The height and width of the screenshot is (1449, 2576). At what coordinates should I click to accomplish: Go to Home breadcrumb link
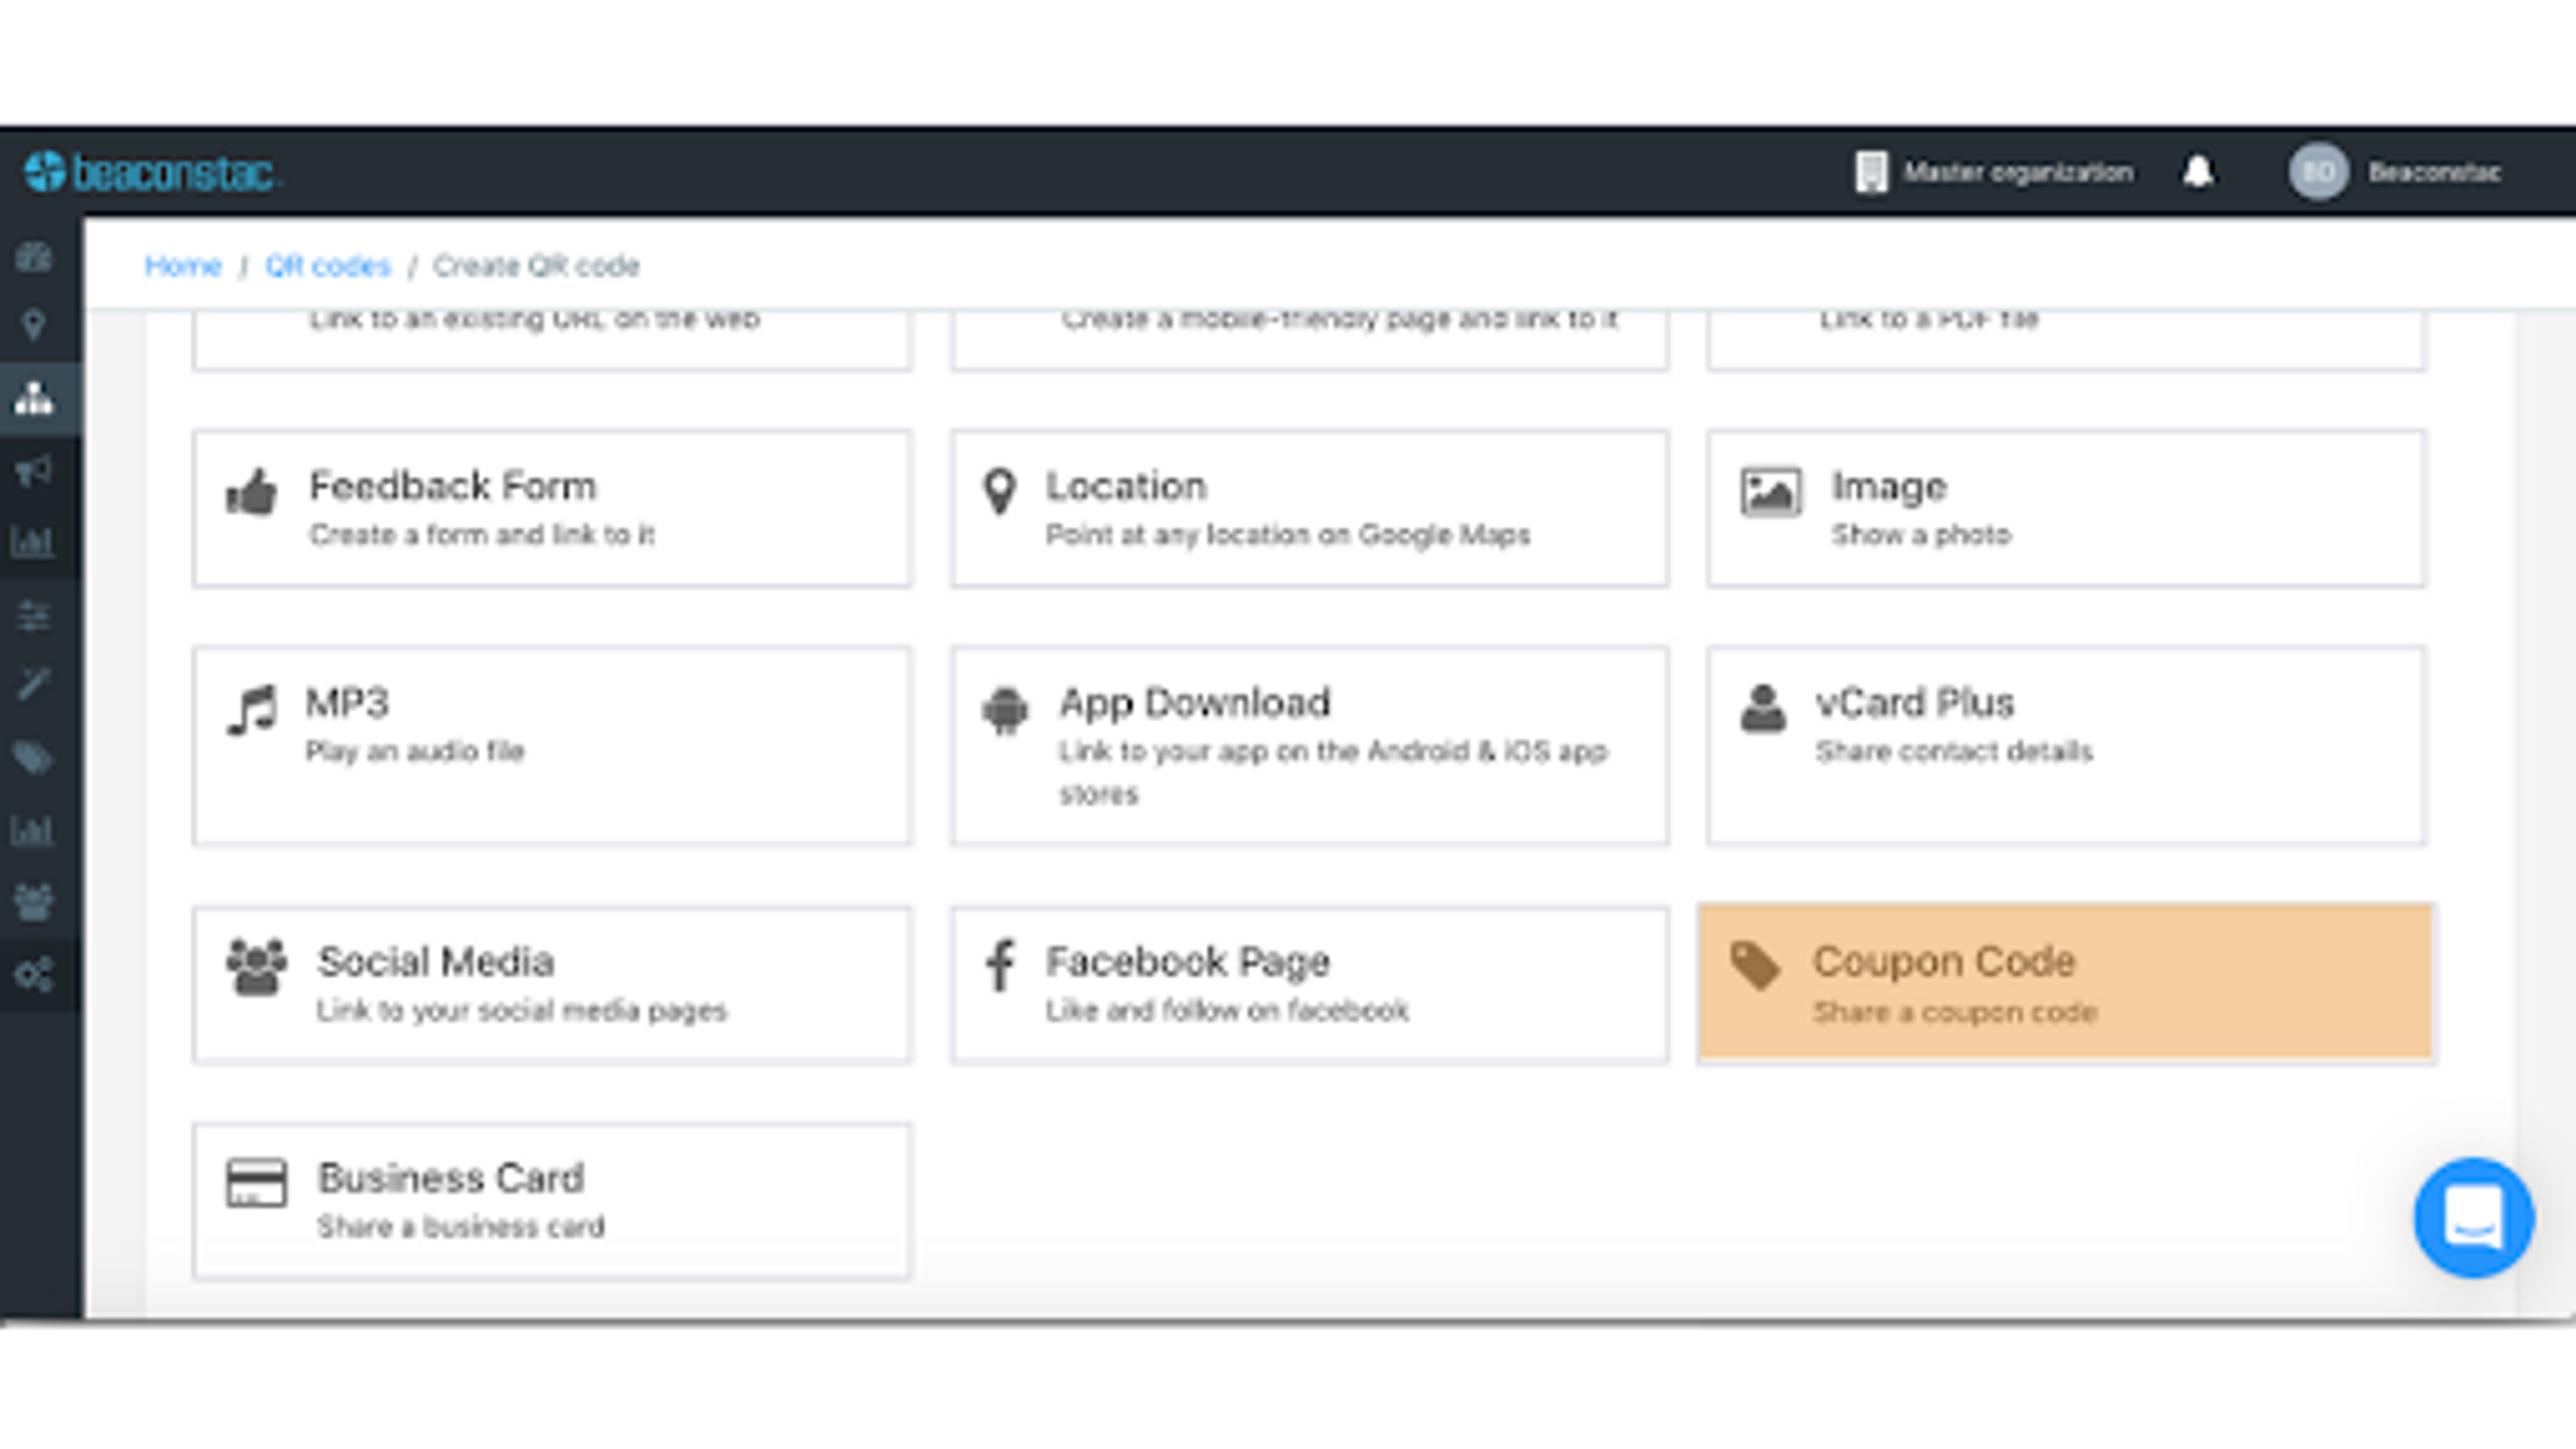182,266
